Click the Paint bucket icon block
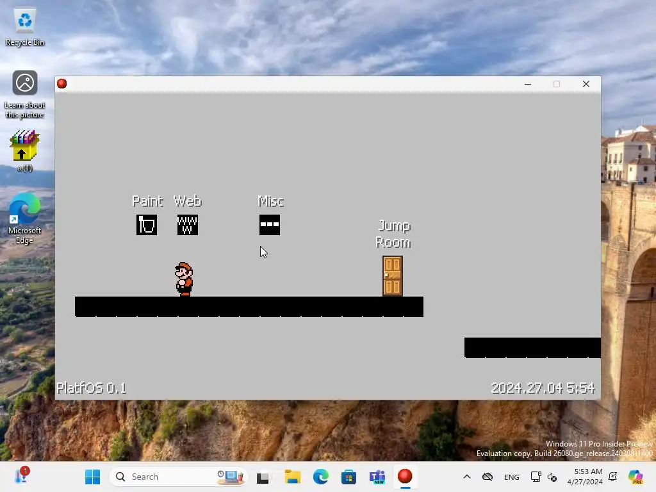This screenshot has width=656, height=492. pos(147,225)
